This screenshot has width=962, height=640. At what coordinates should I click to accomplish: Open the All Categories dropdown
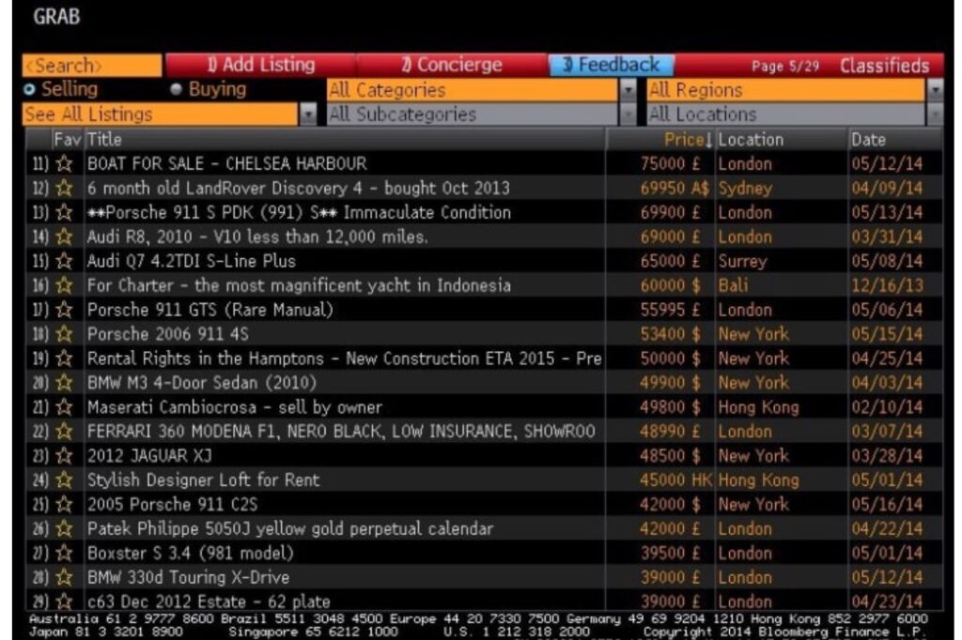click(x=628, y=89)
